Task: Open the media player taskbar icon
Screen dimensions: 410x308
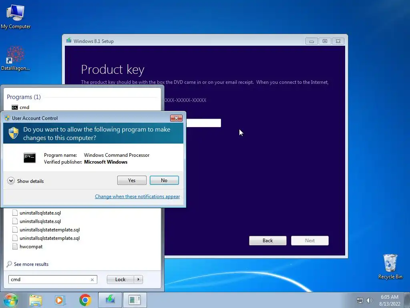Action: (60, 300)
